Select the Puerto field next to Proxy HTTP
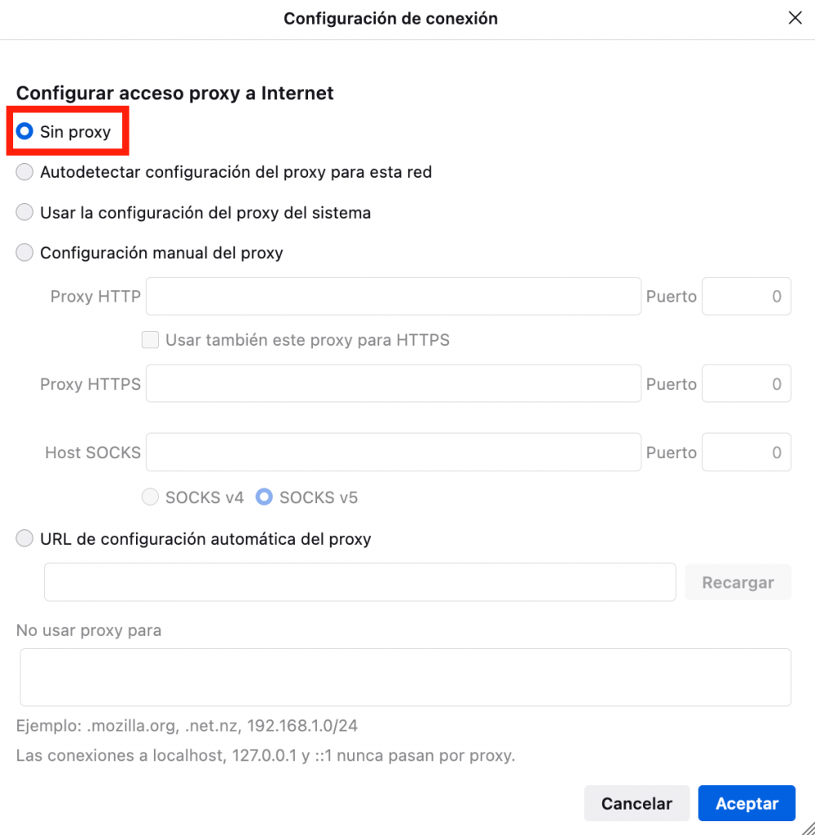Viewport: 815px width, 835px height. point(746,296)
